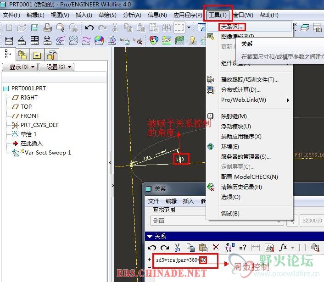Collapse the 关系 section triangle in the Relations dialog
Viewport: 324px width, 282px height.
click(x=149, y=237)
